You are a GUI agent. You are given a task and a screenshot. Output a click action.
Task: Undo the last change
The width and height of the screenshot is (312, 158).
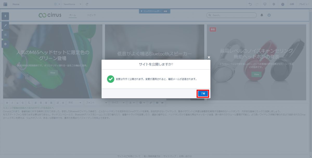tap(250, 4)
